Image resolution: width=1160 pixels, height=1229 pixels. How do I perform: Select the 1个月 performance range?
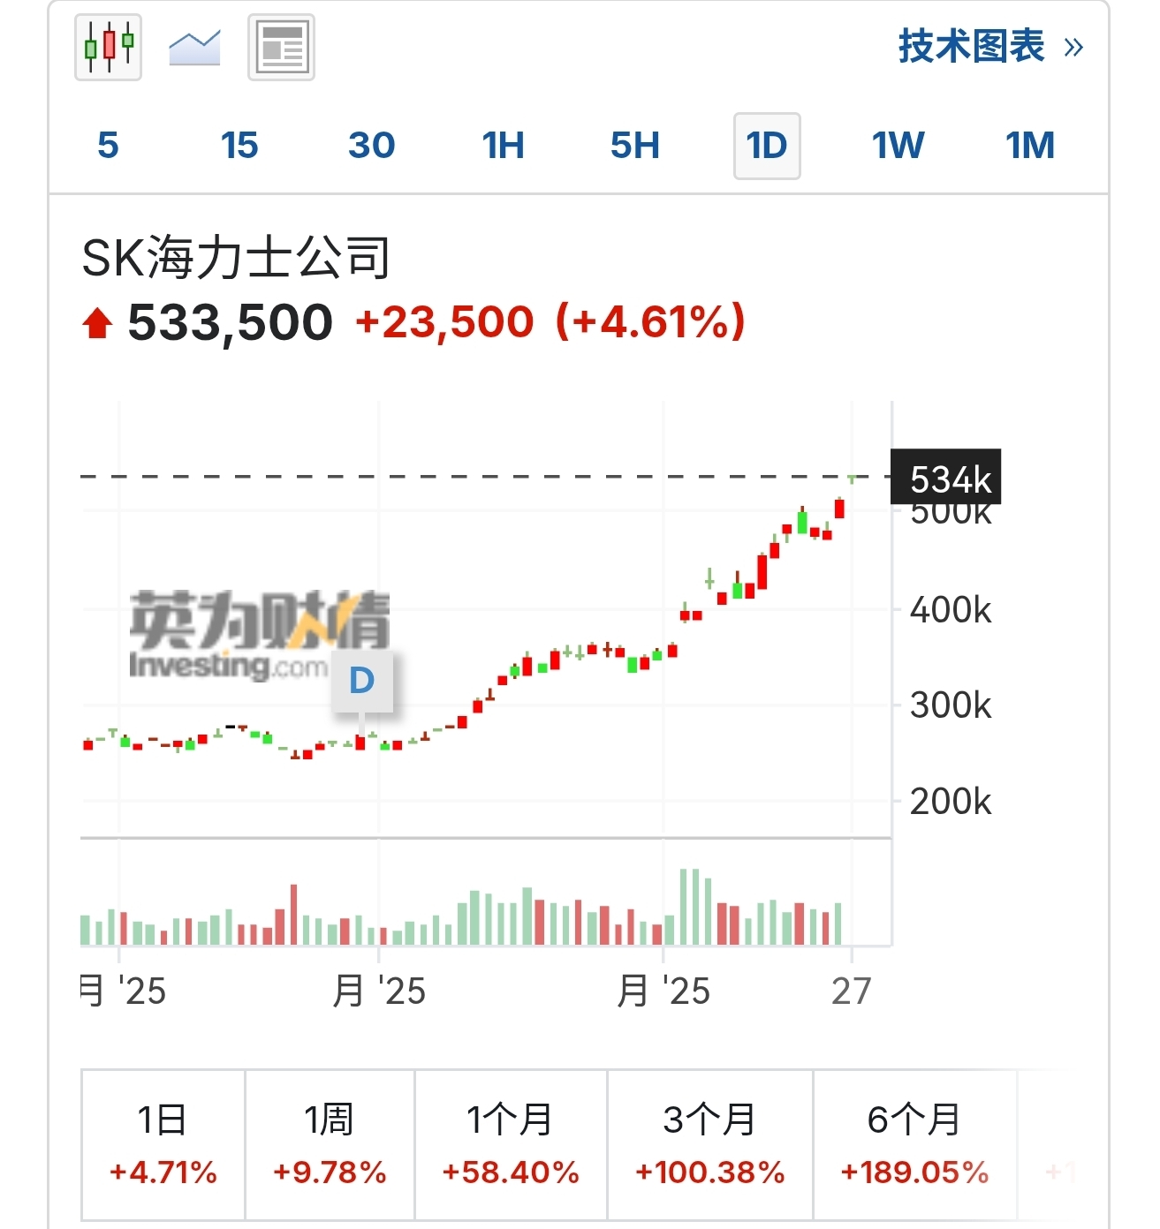point(511,1144)
